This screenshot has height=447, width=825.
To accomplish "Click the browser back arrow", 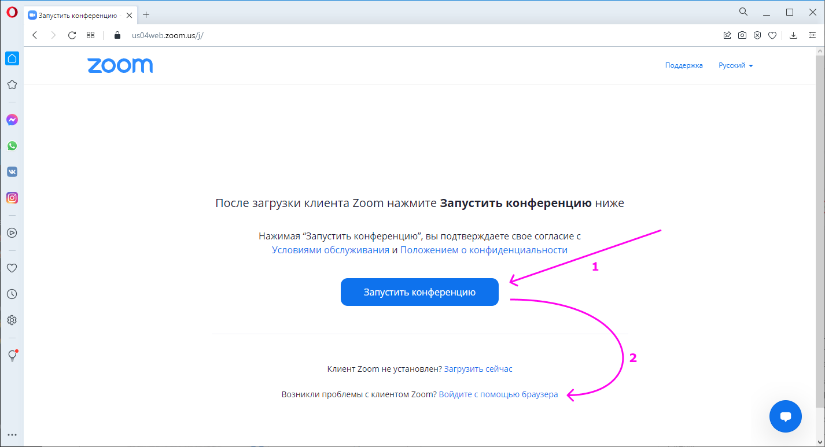I will coord(35,35).
